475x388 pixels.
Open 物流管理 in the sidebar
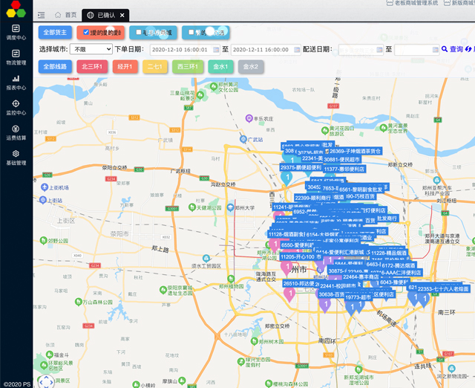click(16, 56)
